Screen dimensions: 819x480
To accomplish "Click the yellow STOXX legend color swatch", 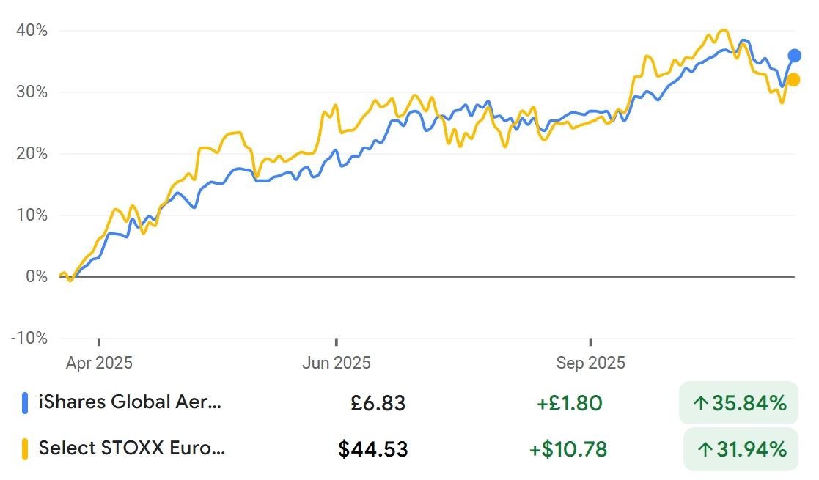I will point(25,448).
